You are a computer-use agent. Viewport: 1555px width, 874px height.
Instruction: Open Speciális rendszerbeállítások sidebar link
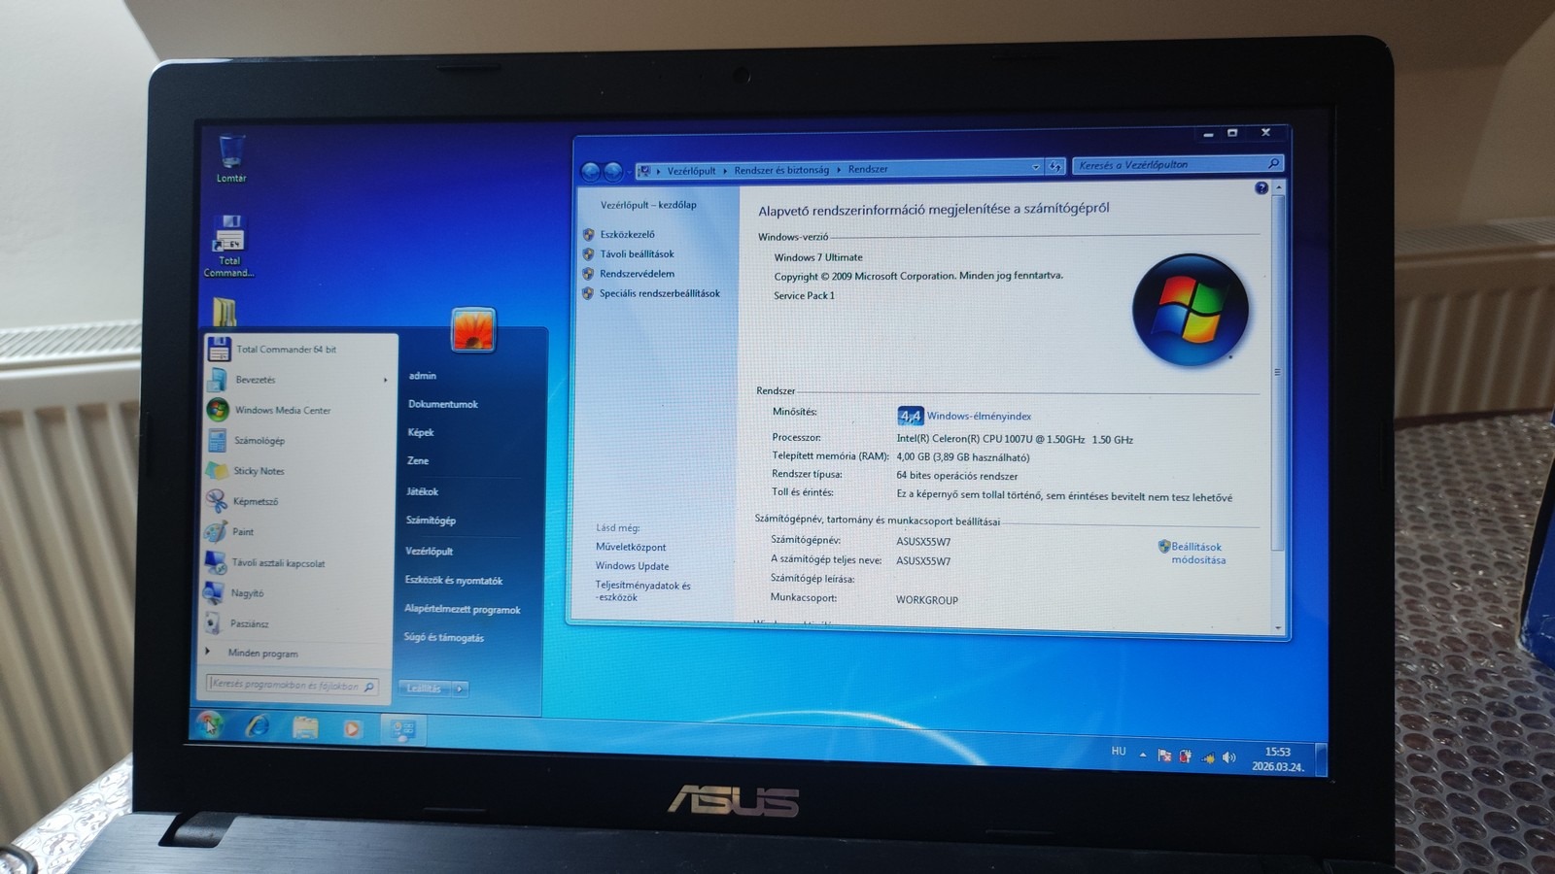pos(660,293)
